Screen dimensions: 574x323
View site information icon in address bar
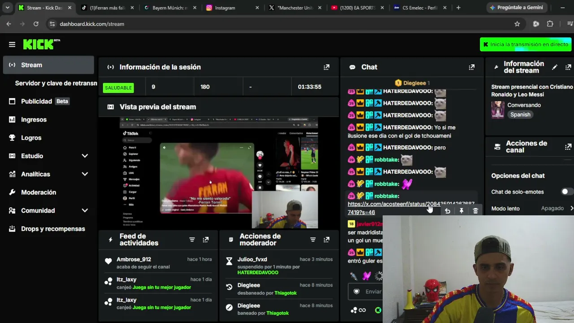tap(52, 24)
